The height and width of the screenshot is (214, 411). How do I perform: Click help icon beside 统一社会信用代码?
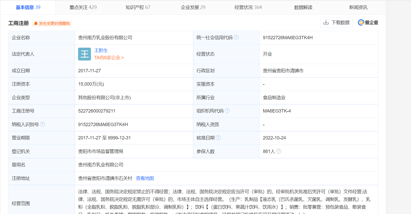[x=236, y=37]
